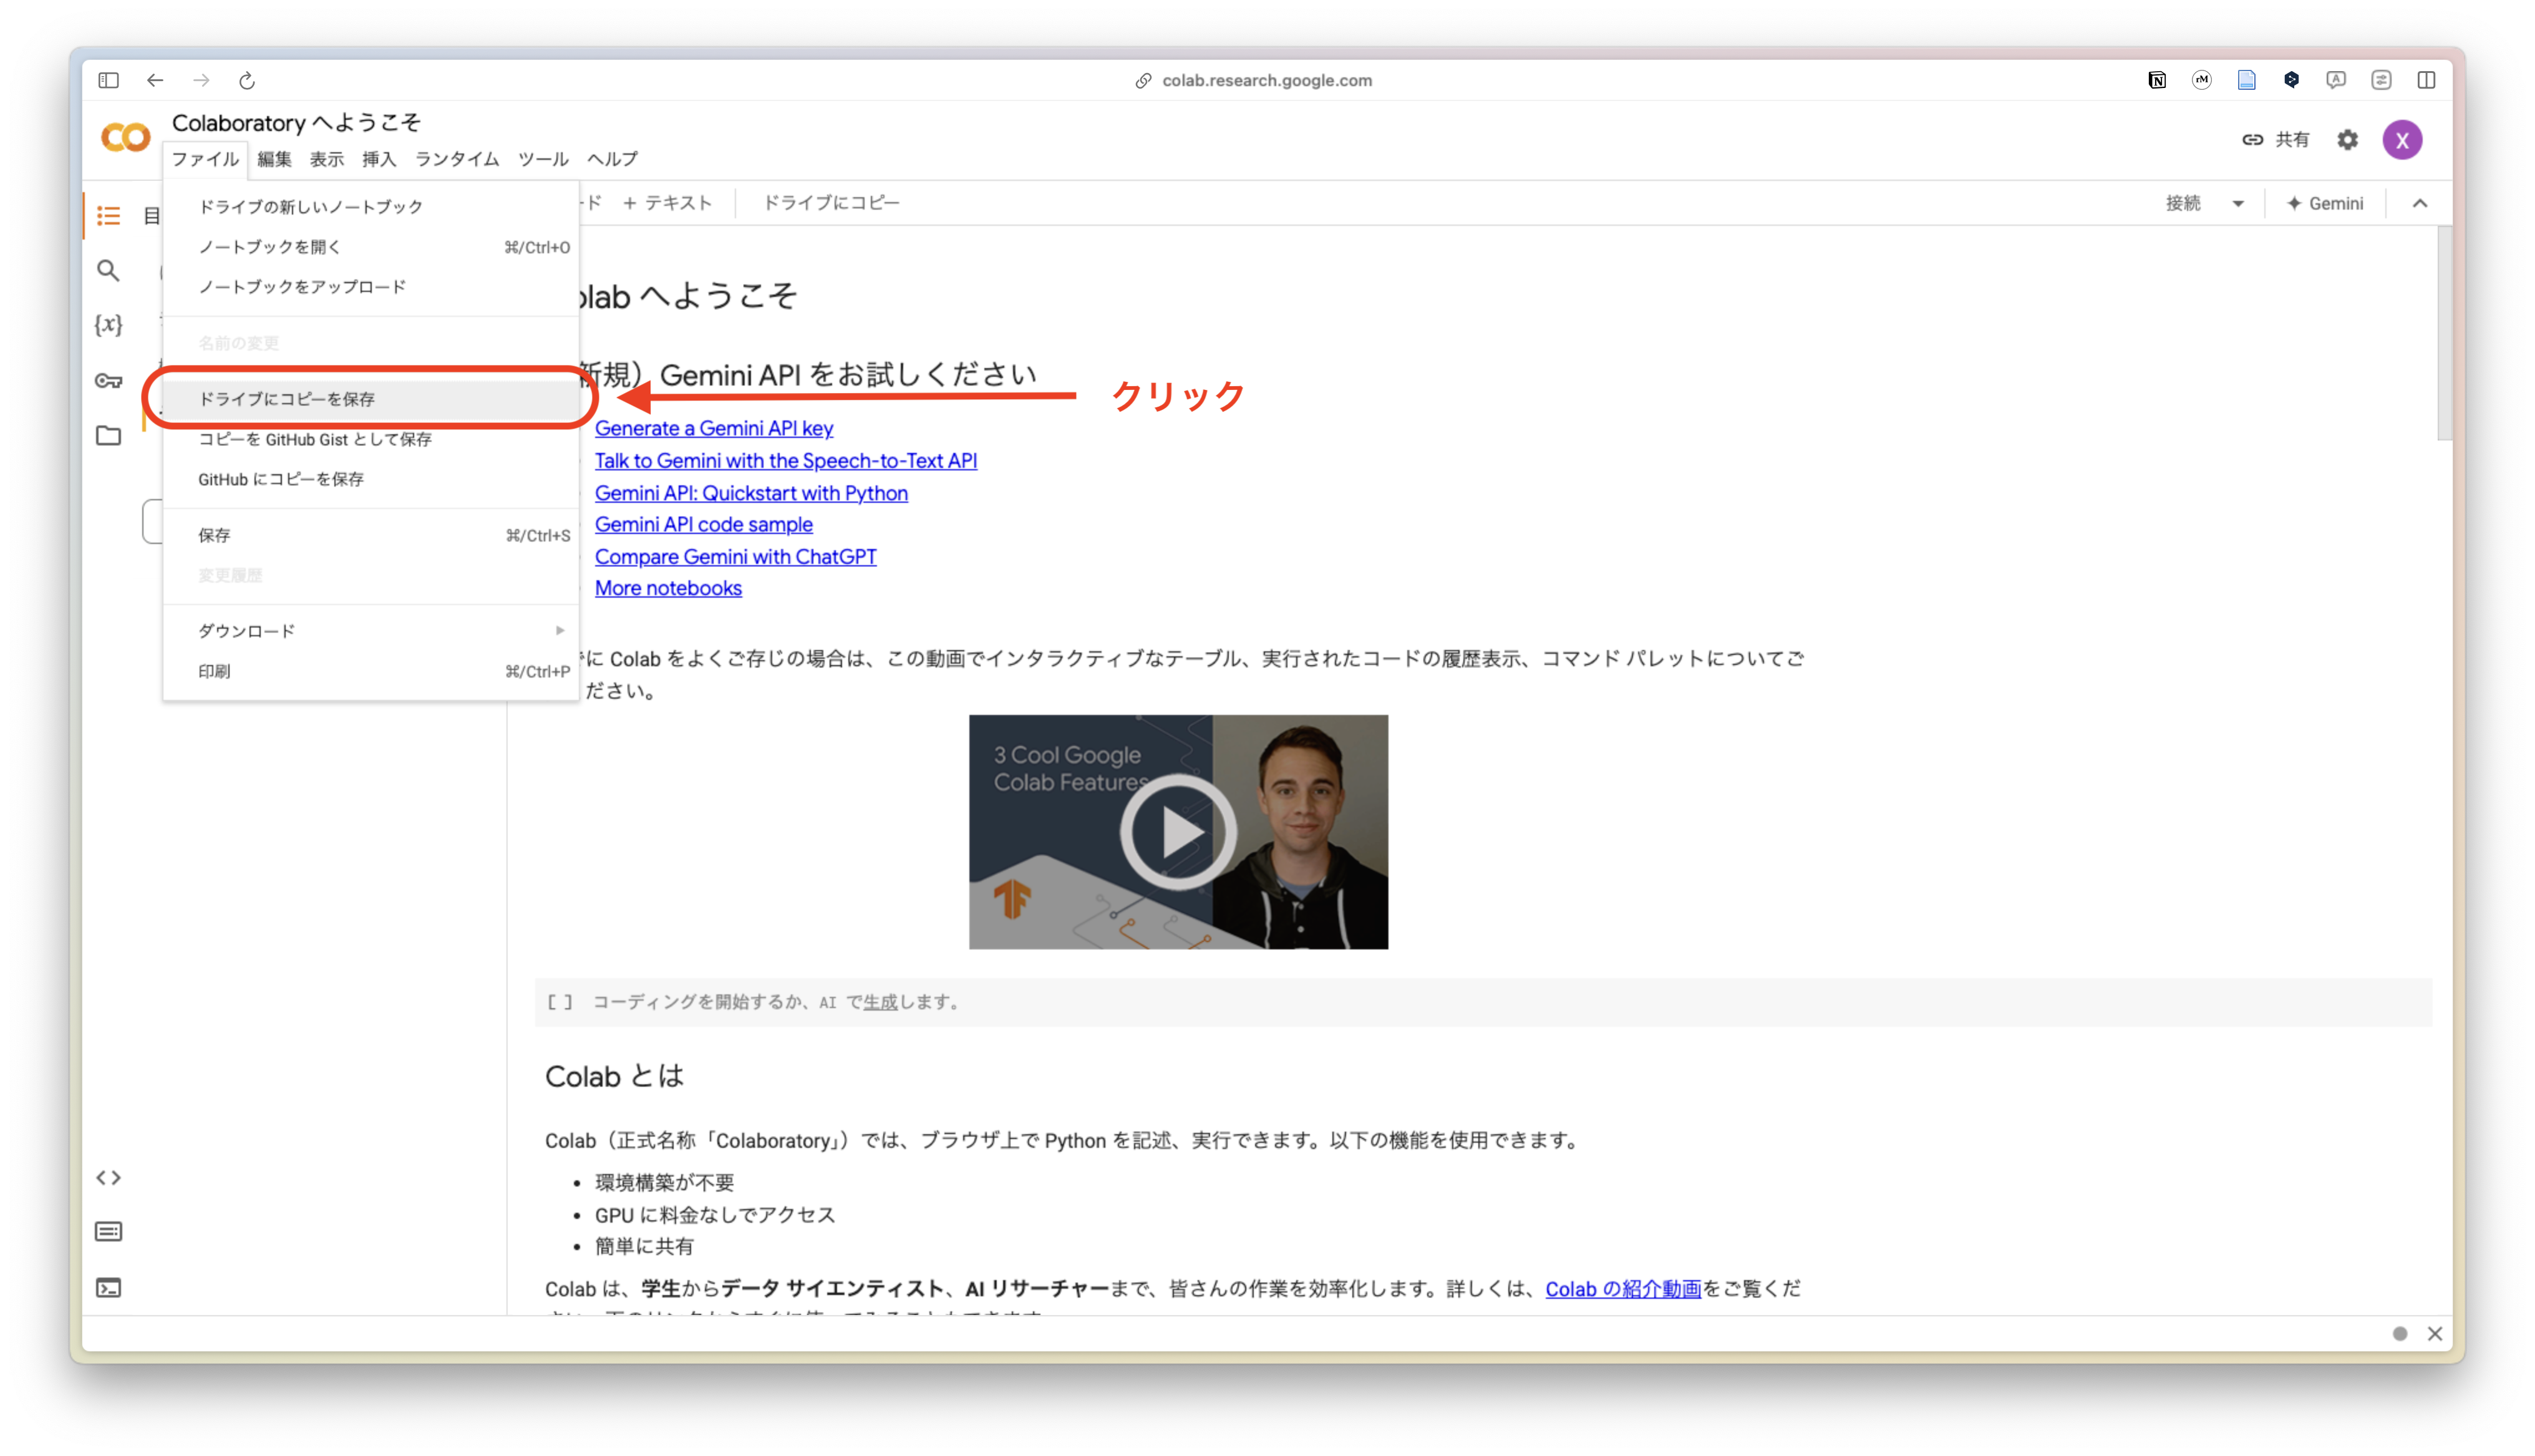The width and height of the screenshot is (2535, 1456).
Task: Reload the page with refresh icon
Action: point(247,80)
